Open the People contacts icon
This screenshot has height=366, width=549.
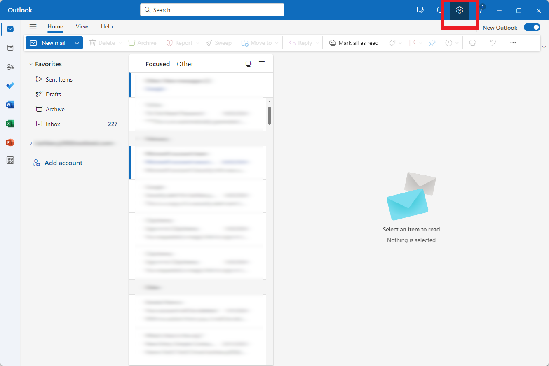point(10,67)
